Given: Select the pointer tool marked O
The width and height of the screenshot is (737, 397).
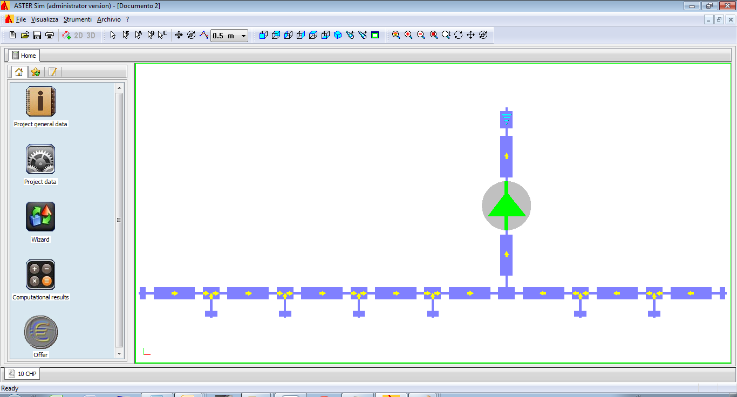Looking at the screenshot, I should (151, 35).
